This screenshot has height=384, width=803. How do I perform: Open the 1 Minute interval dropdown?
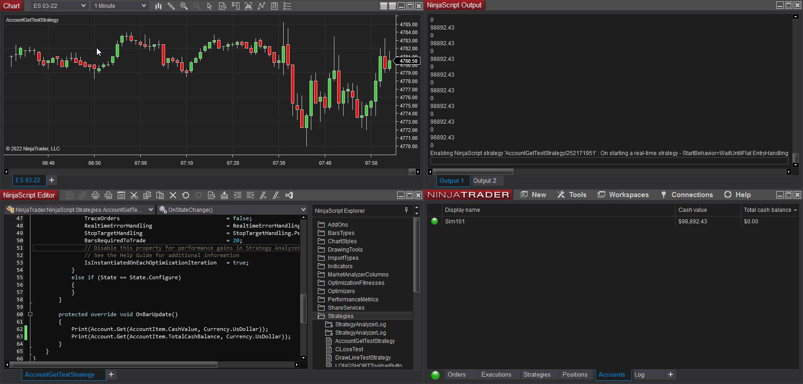pos(120,6)
